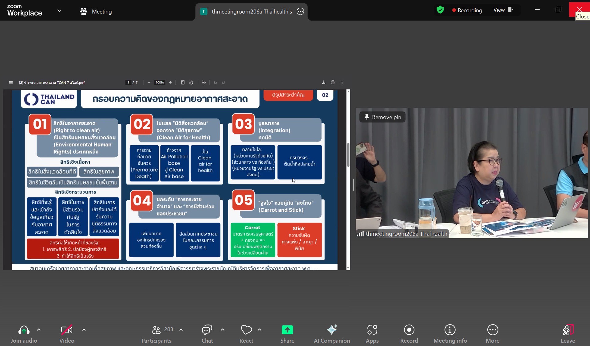Open Zoom Workplace dropdown arrow
590x346 pixels.
point(59,10)
